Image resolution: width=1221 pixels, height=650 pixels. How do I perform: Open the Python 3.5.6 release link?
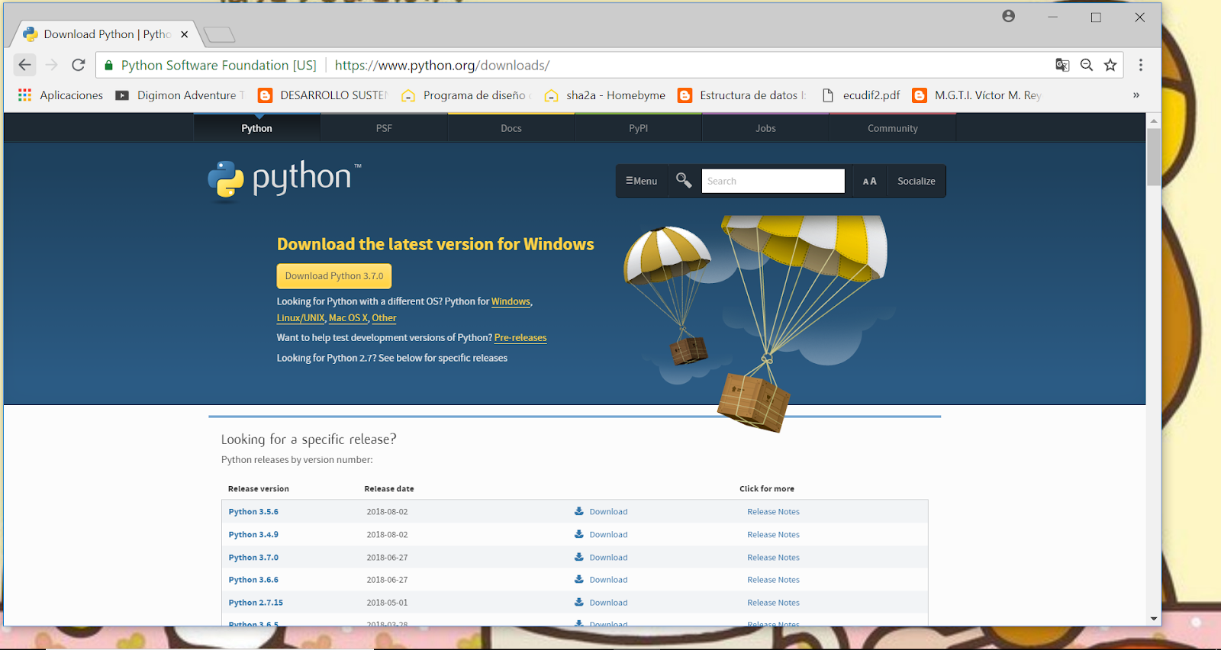253,512
